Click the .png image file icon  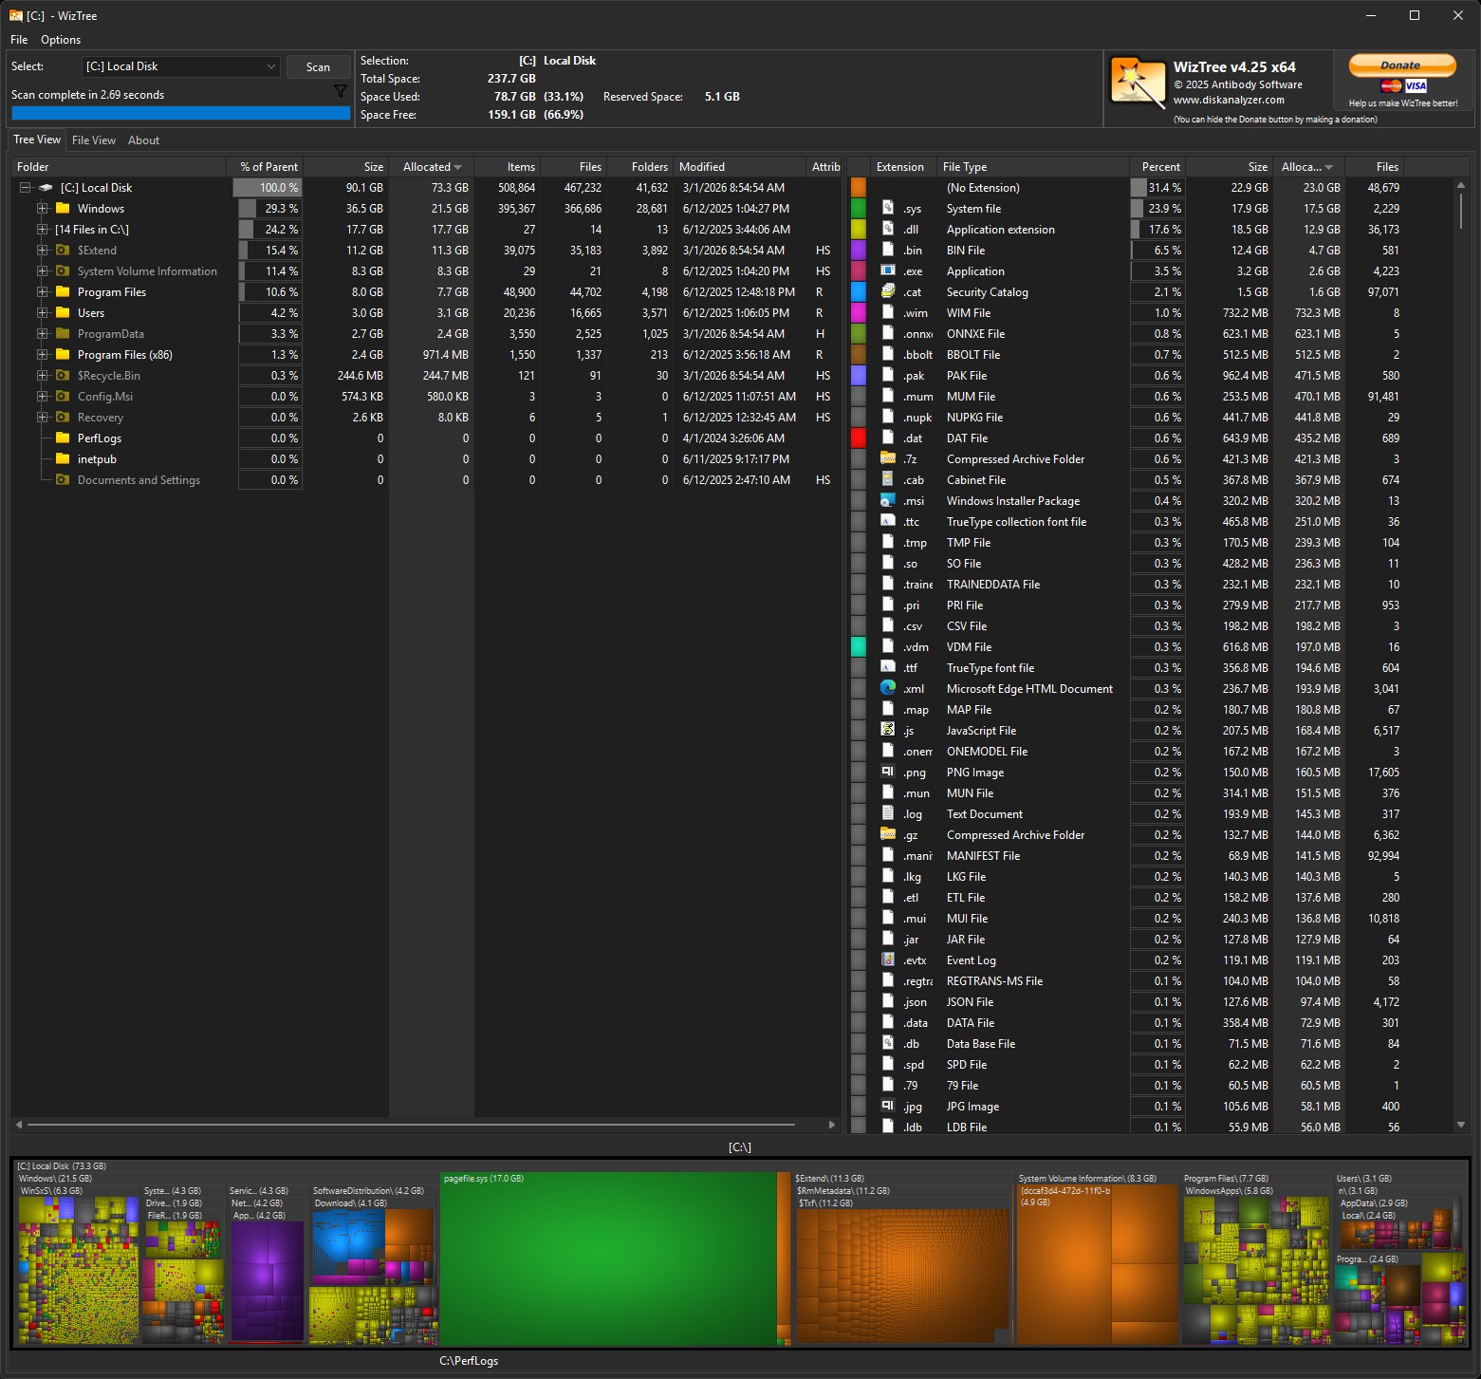(x=888, y=772)
